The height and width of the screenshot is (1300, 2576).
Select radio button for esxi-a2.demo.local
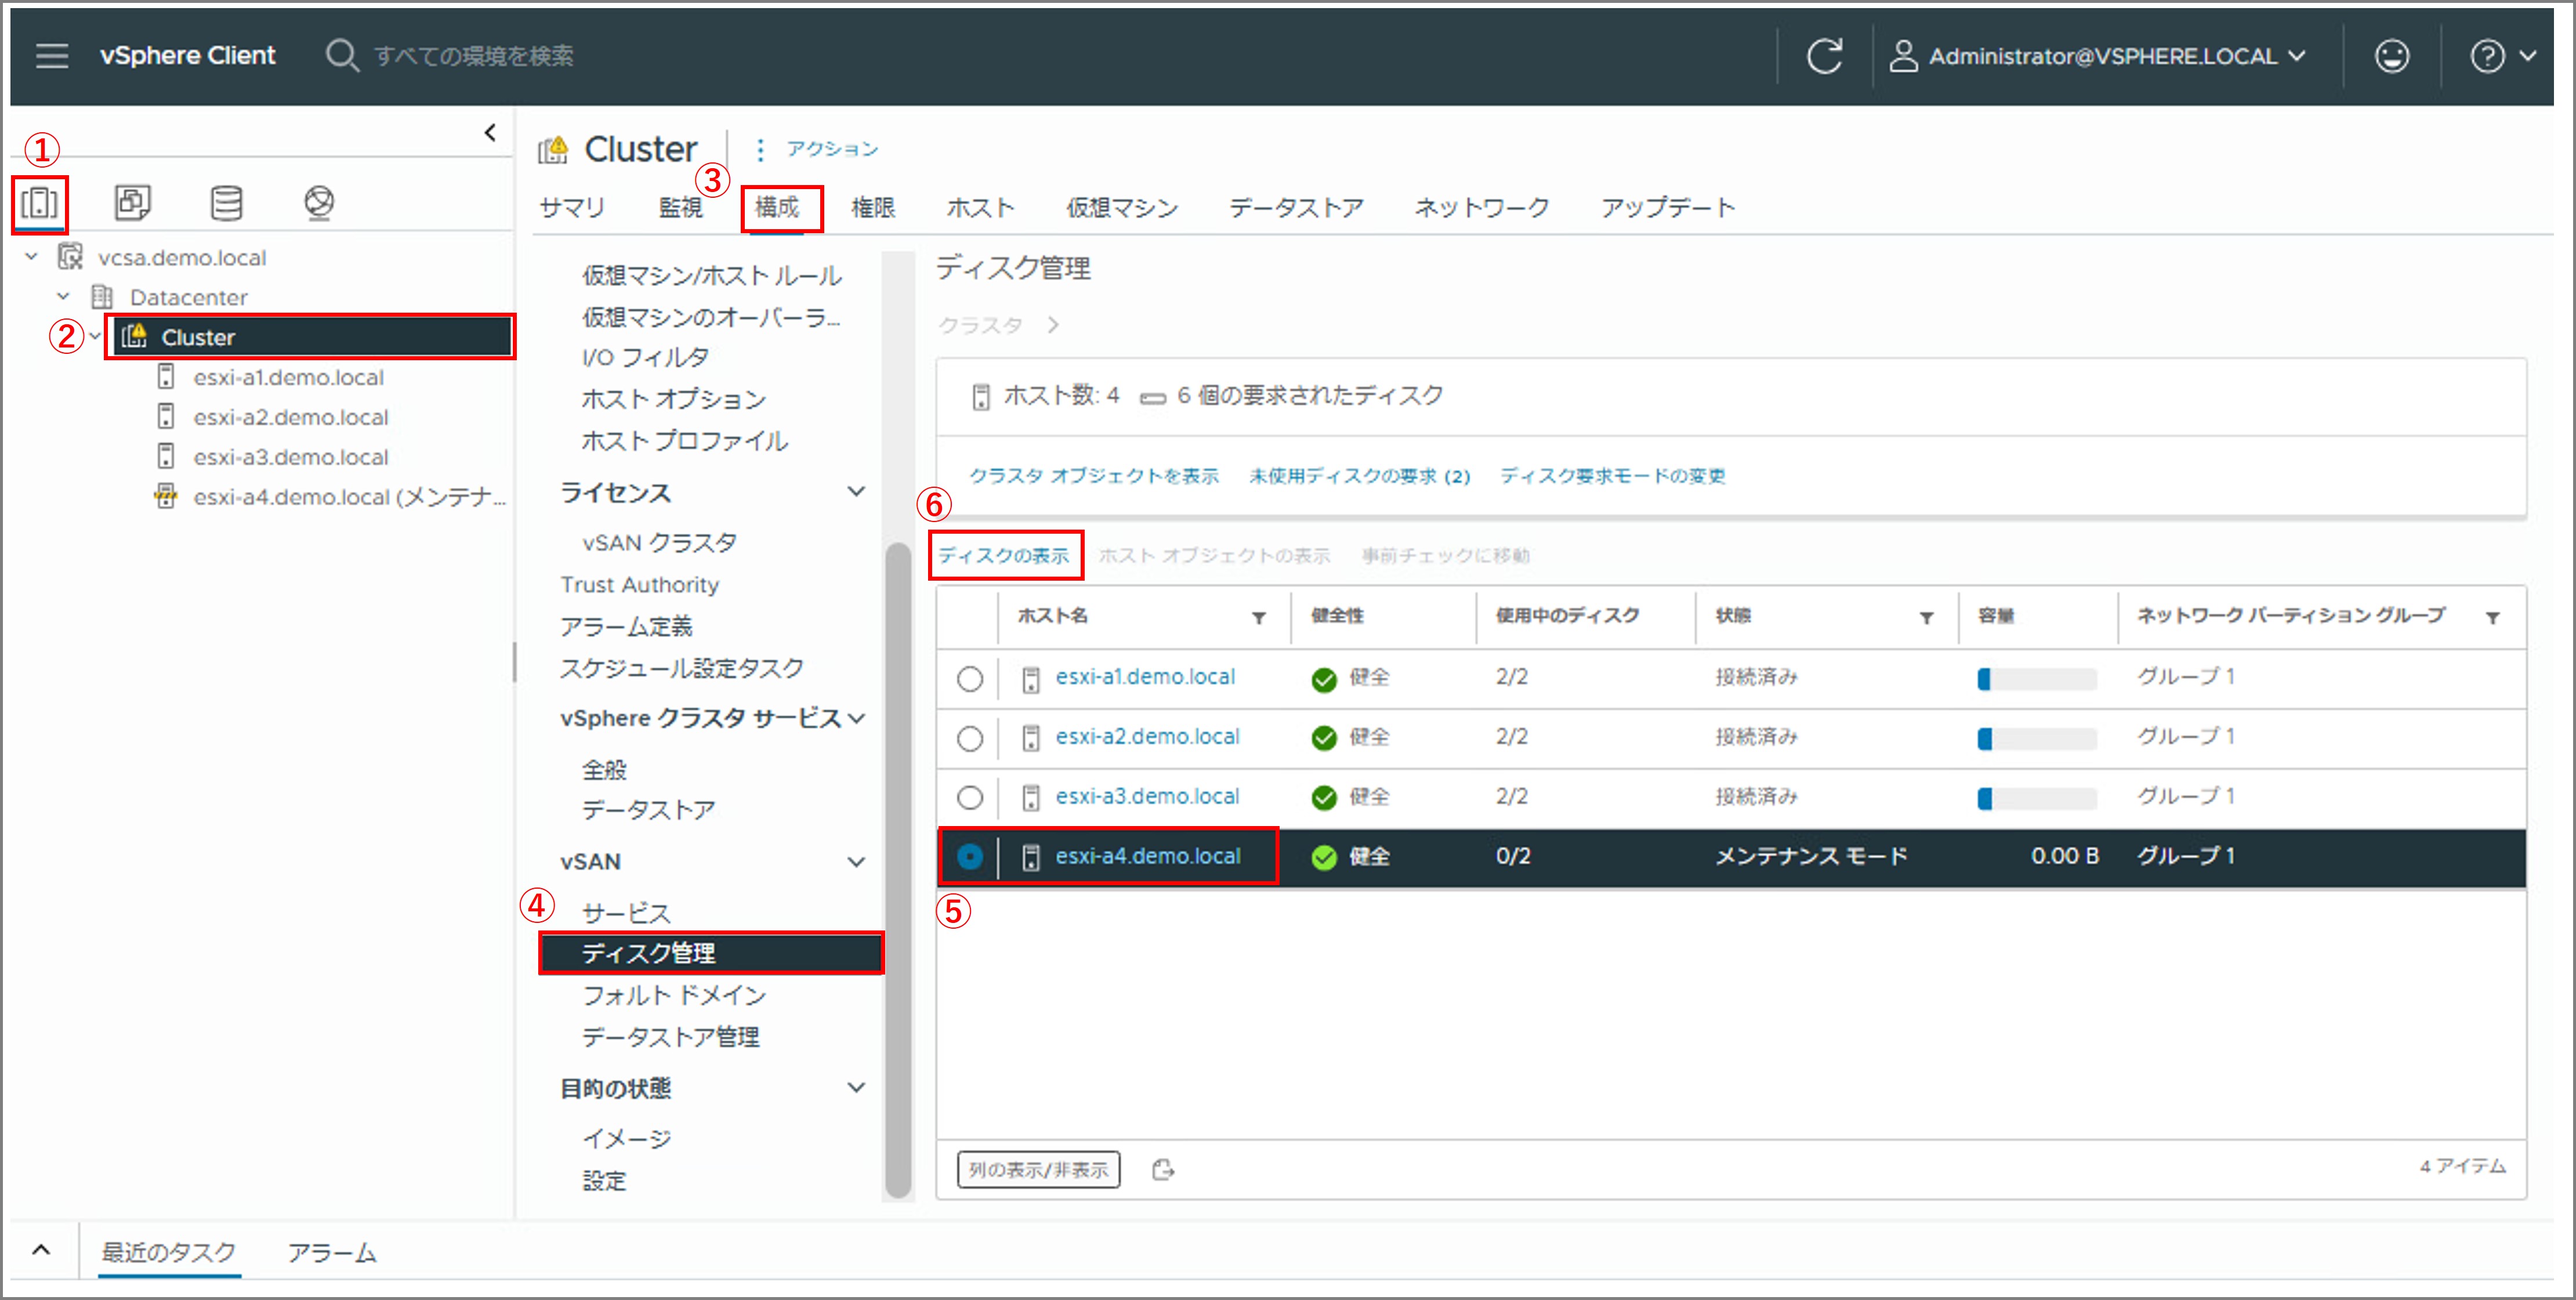(x=969, y=739)
